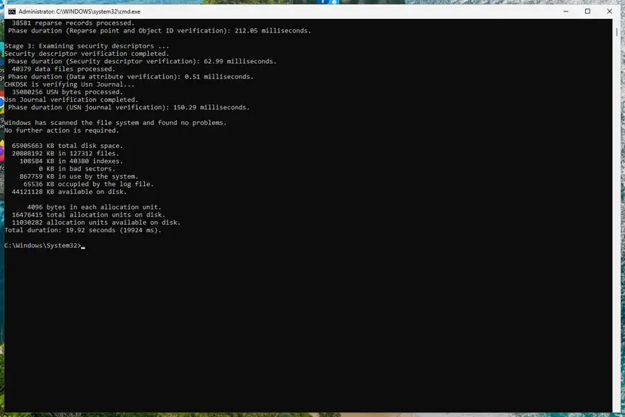
Task: Click 'Phase duration (Data attribute verification): 0.51' line
Action: [x=131, y=77]
